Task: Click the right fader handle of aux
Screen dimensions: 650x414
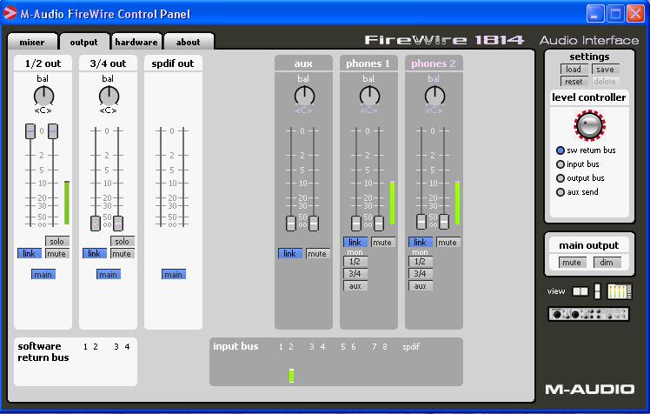Action: coord(314,224)
